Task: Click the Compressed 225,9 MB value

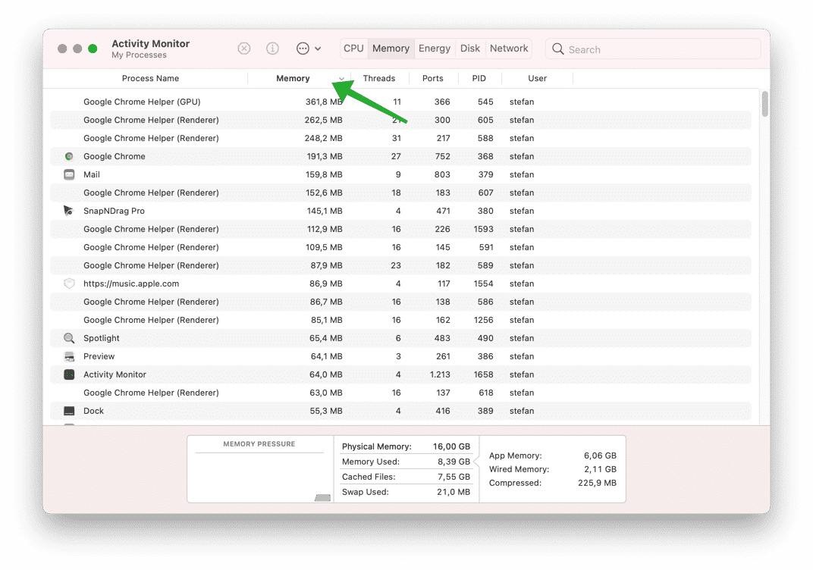Action: [x=598, y=483]
